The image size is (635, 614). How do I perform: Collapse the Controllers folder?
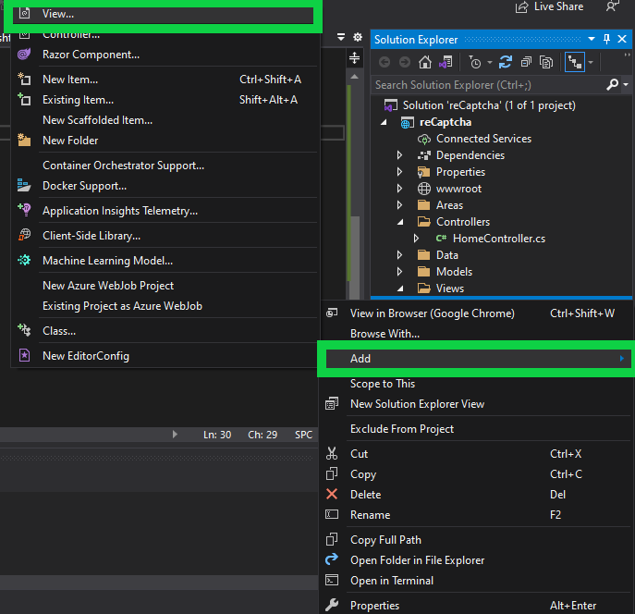400,222
